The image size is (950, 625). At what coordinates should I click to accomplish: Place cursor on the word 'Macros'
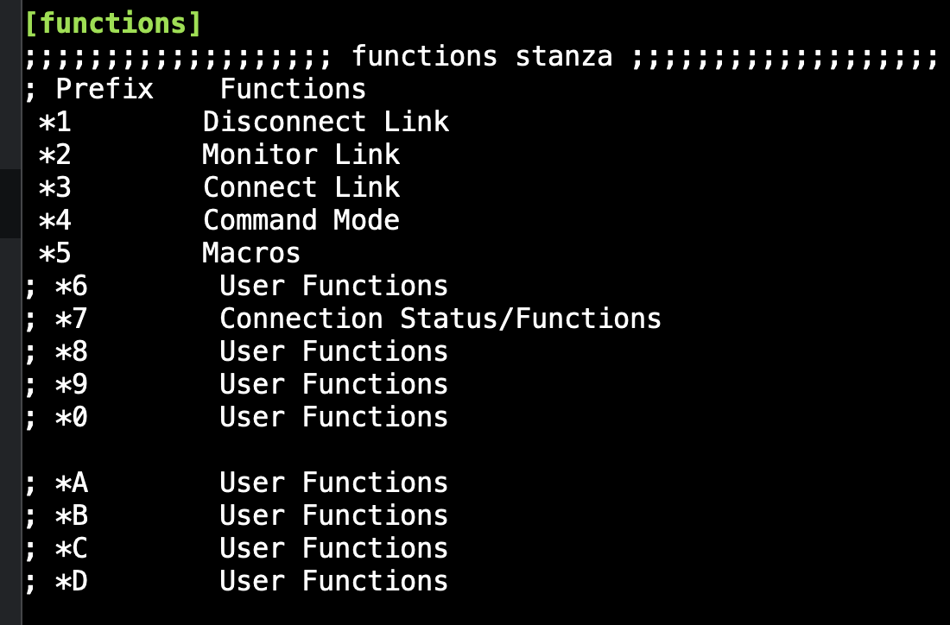coord(251,253)
